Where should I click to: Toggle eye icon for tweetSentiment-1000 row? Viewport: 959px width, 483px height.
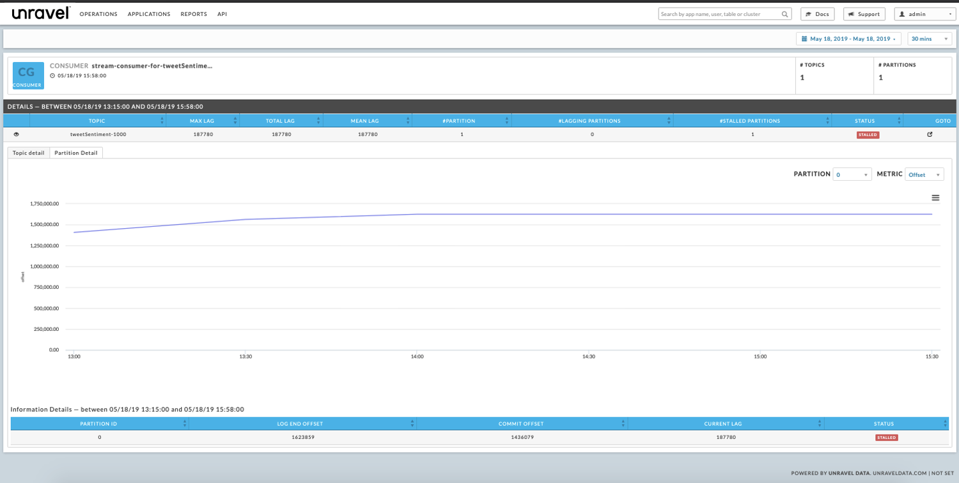point(17,135)
